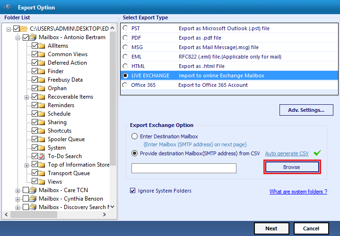Check the Mailbox - Care TCN checkbox
The image size is (340, 236).
(x=26, y=190)
